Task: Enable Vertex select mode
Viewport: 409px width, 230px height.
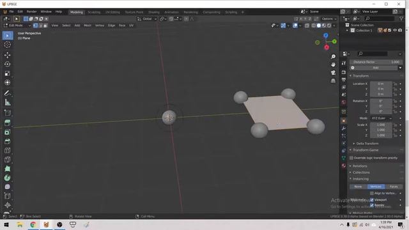Action: [36, 26]
